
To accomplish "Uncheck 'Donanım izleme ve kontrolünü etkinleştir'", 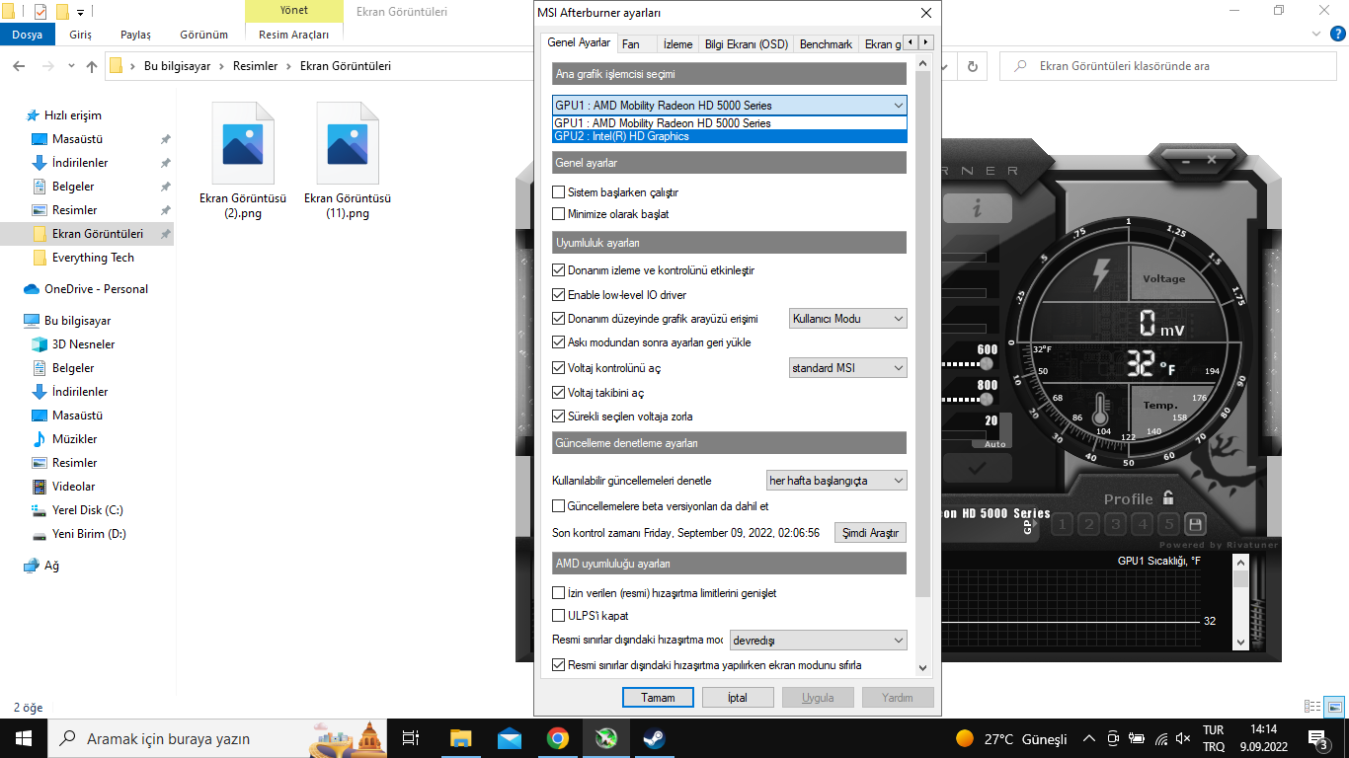I will point(559,270).
